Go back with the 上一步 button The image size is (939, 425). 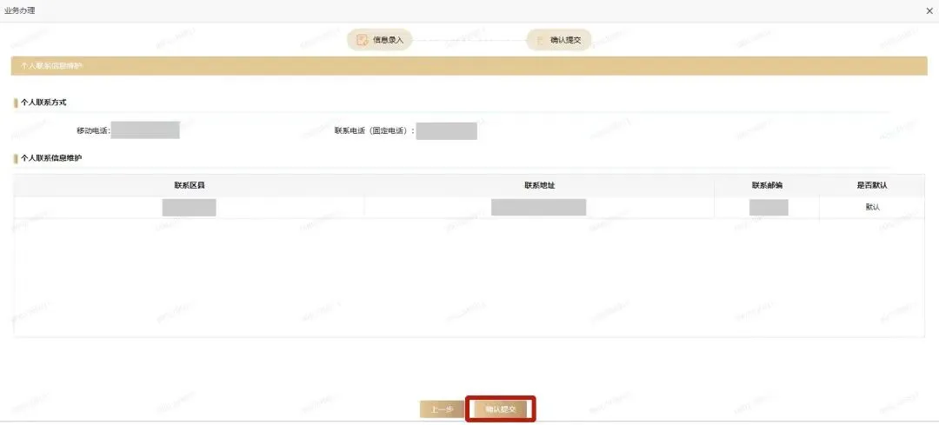[442, 410]
